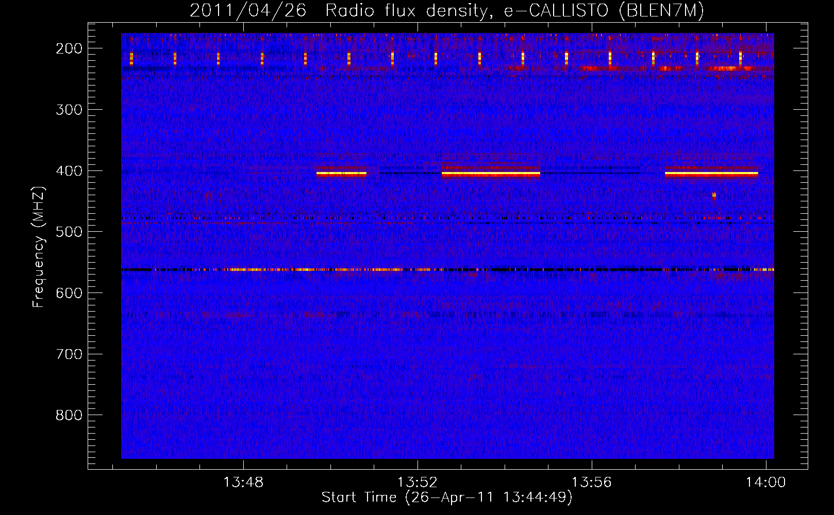Click the 13:48 time tick label
This screenshot has width=834, height=515.
(x=243, y=482)
